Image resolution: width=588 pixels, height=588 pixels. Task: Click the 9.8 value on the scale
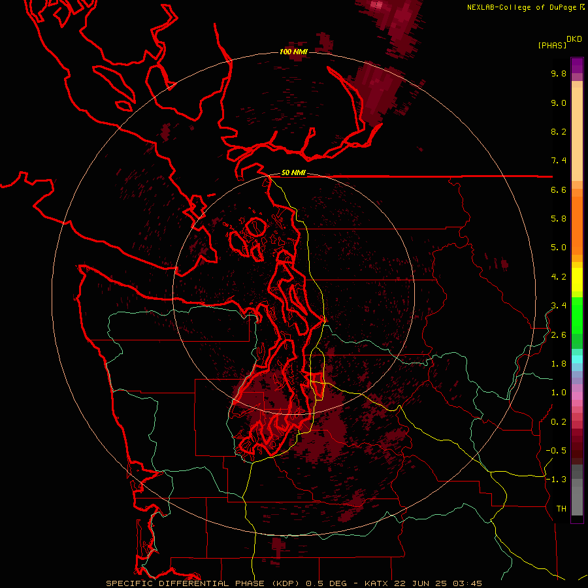(x=559, y=74)
